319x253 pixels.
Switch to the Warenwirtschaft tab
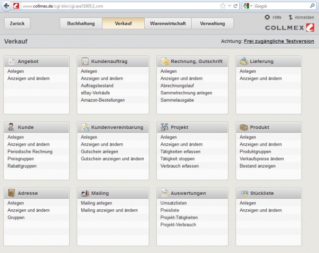pyautogui.click(x=167, y=24)
